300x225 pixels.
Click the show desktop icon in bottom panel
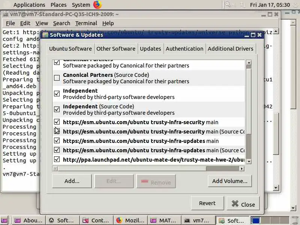tap(4, 220)
